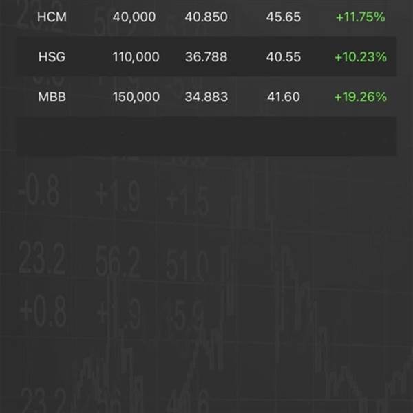This screenshot has width=413, height=413.
Task: Click MBB current price 41.60
Action: point(284,97)
